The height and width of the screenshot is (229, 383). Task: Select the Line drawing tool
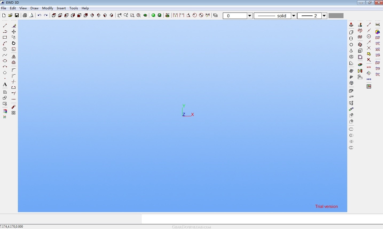(x=5, y=26)
